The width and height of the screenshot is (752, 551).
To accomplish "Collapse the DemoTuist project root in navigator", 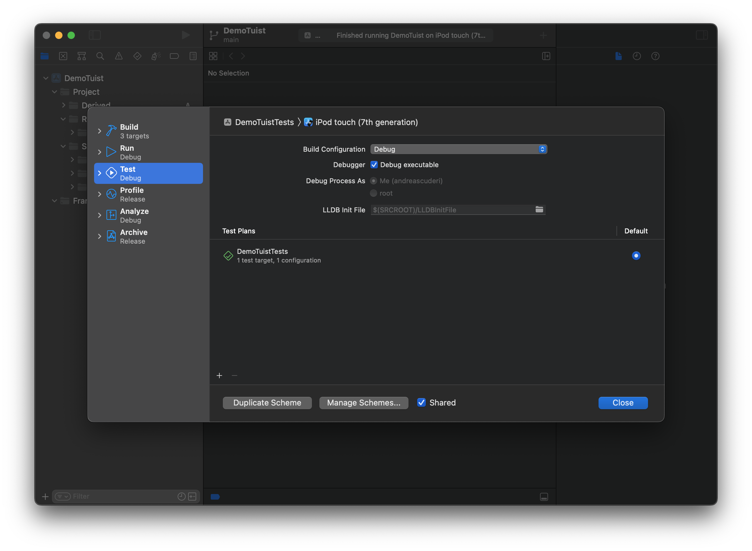I will pos(46,78).
